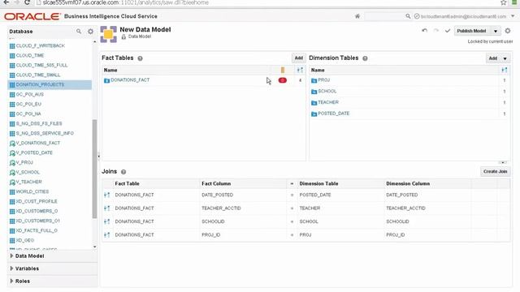Image resolution: width=520 pixels, height=292 pixels.
Task: Expand the Data Model section
Action: [11, 256]
